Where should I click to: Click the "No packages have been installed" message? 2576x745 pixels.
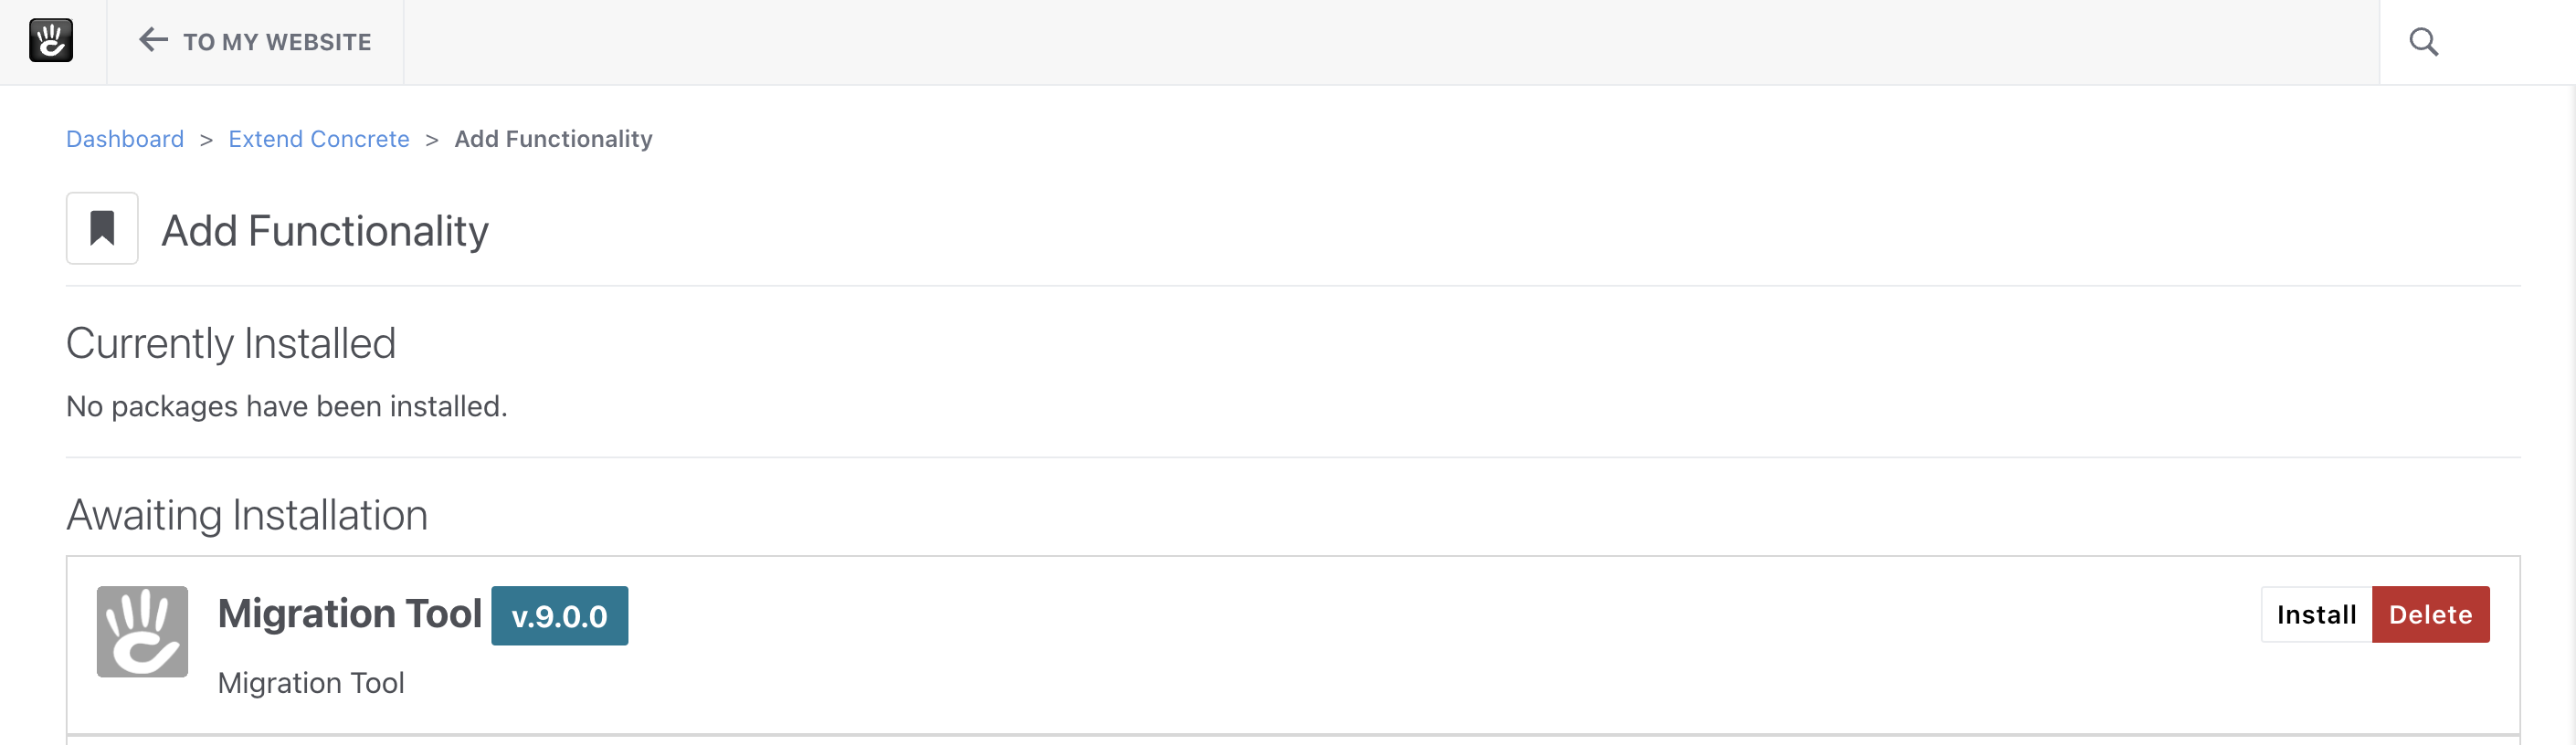click(x=287, y=406)
